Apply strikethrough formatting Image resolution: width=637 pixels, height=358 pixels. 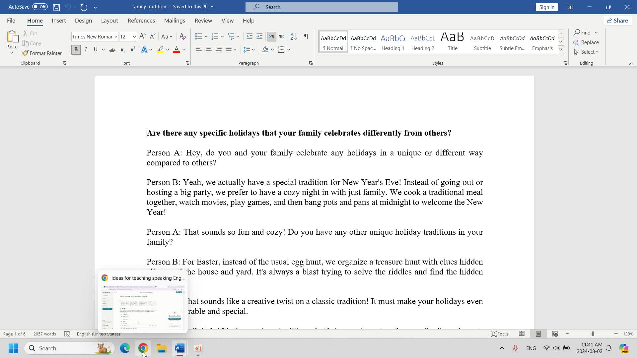pos(112,50)
